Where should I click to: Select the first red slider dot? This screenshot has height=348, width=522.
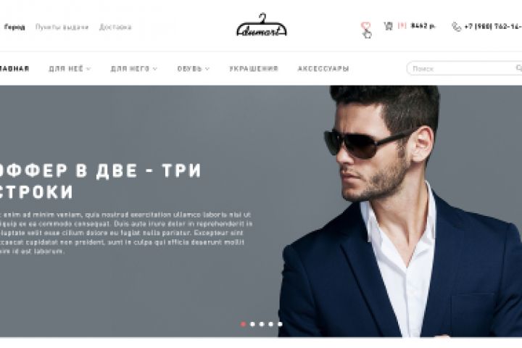coord(244,324)
